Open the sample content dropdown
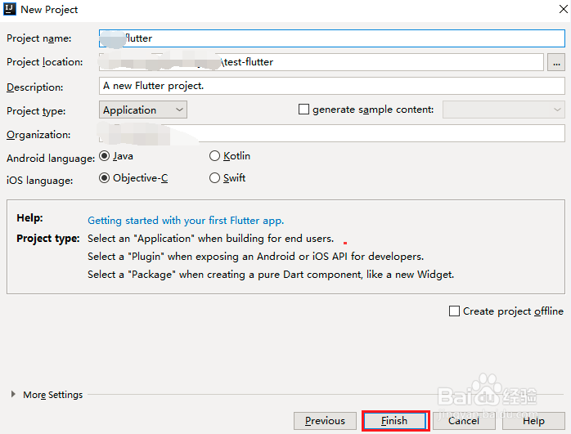 tap(504, 110)
